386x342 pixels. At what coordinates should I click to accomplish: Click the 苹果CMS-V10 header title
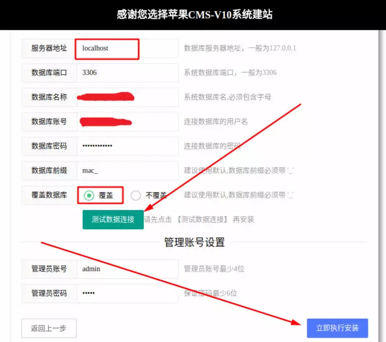coord(194,14)
